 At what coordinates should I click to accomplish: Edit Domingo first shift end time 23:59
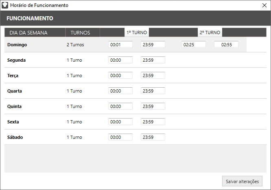coord(153,45)
